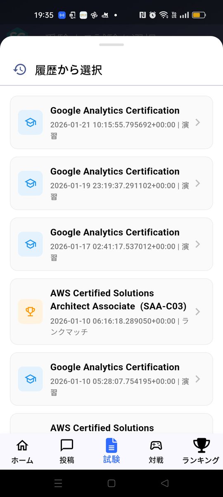Open the ホーム home tab
This screenshot has width=223, height=497.
pyautogui.click(x=22, y=451)
